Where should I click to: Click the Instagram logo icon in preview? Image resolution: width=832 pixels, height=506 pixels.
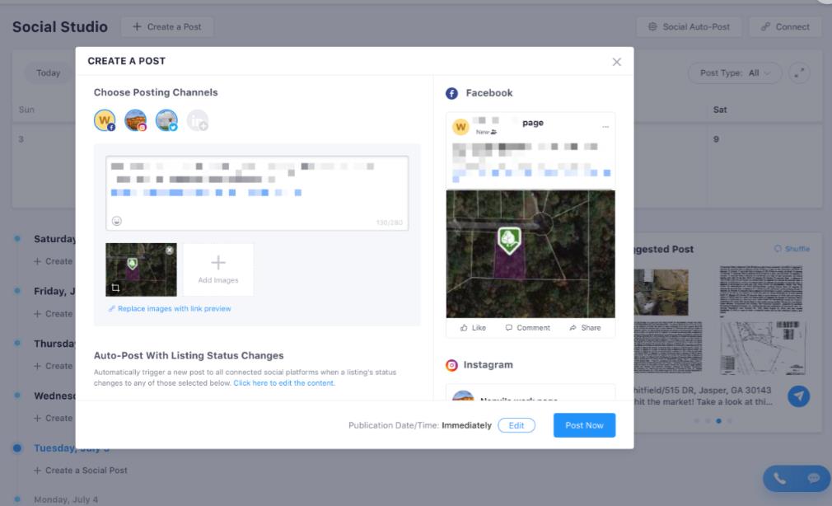tap(451, 365)
